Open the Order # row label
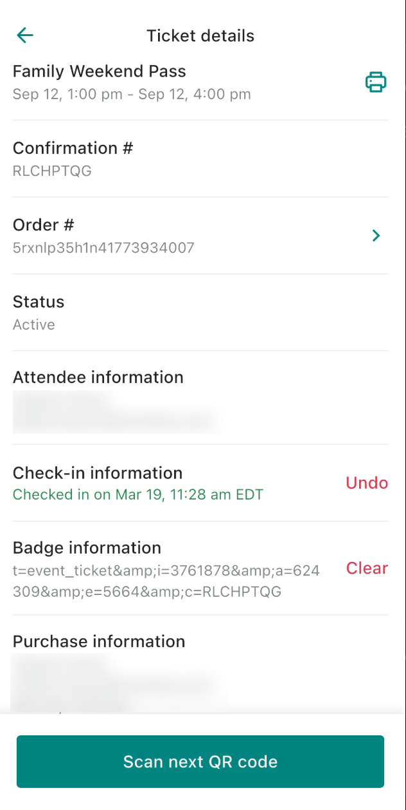 pos(44,225)
